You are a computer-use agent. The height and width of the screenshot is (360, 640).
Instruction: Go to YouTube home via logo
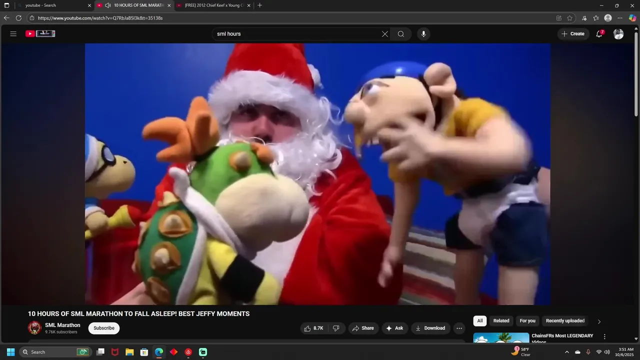click(x=40, y=34)
